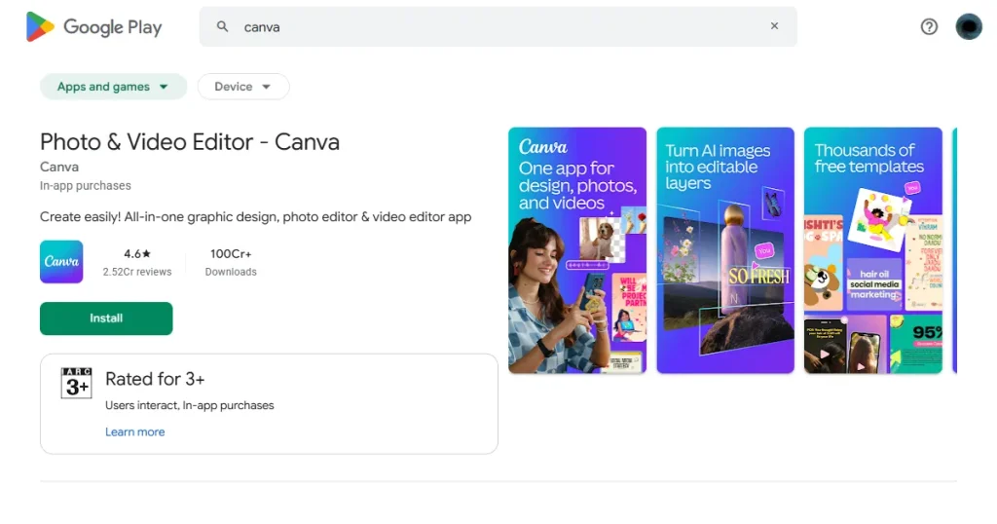
Task: Open the Canva developer link
Action: pos(59,167)
